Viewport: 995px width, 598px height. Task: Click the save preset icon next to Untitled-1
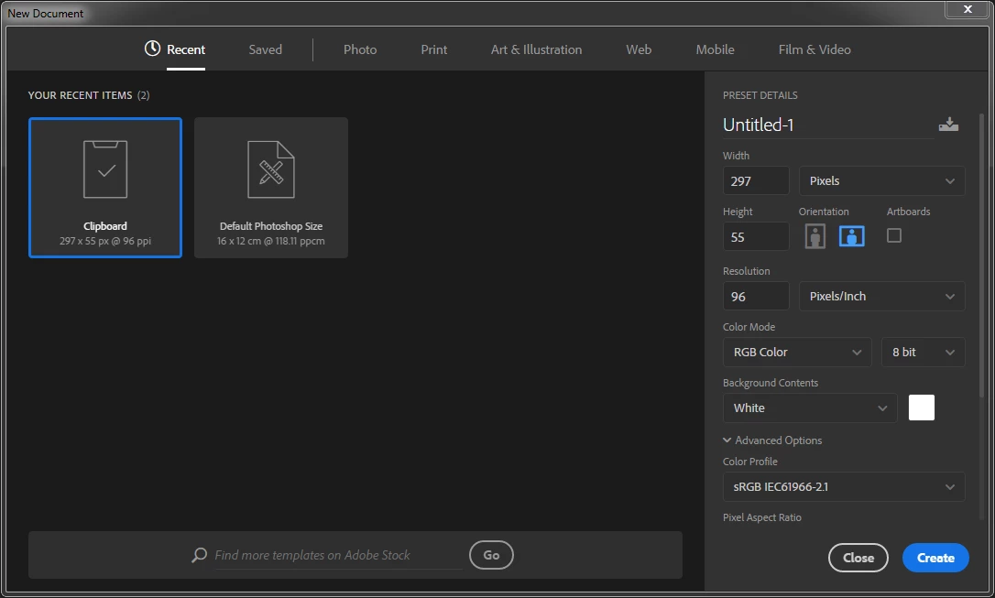pos(948,125)
